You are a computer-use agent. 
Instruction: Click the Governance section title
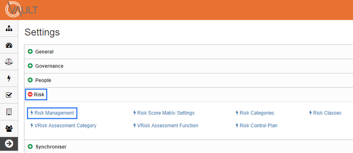(x=49, y=66)
